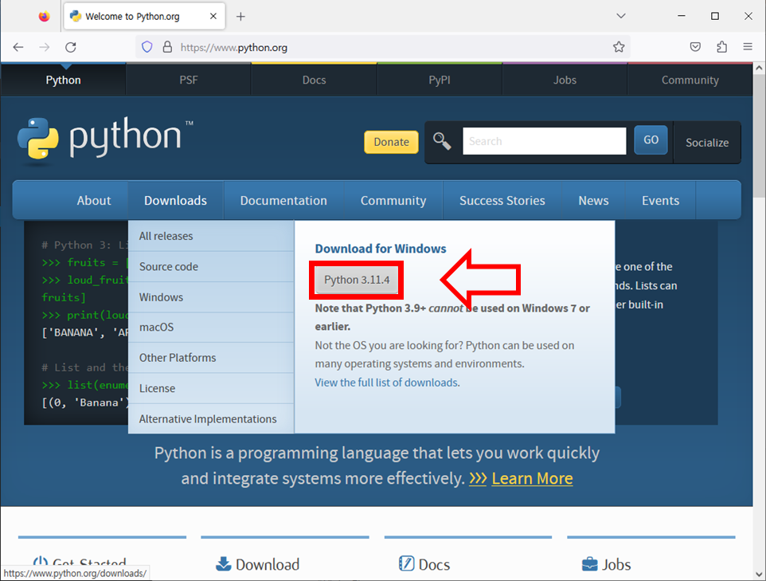Select the PSF top-bar tab

pos(189,80)
